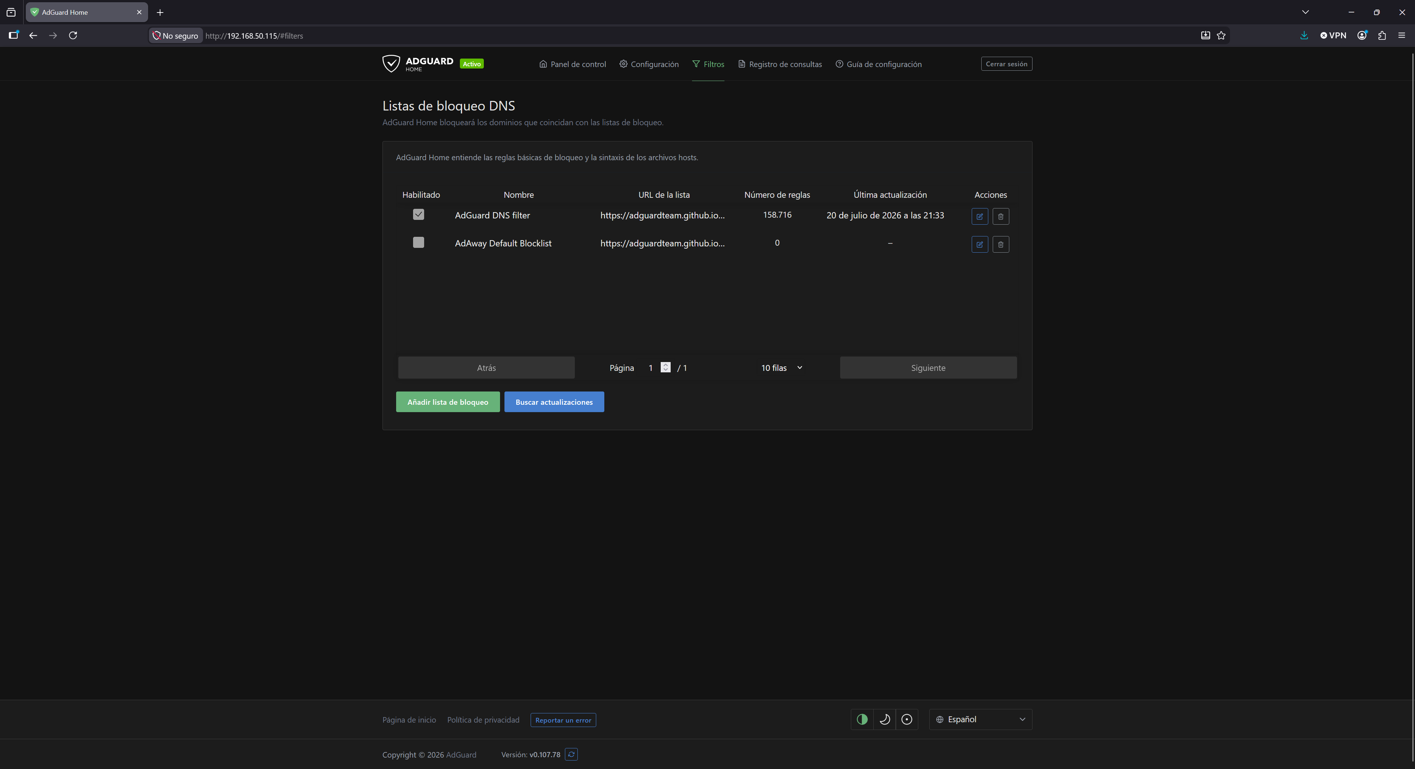Adjust the page number stepper
This screenshot has height=769, width=1415.
666,368
